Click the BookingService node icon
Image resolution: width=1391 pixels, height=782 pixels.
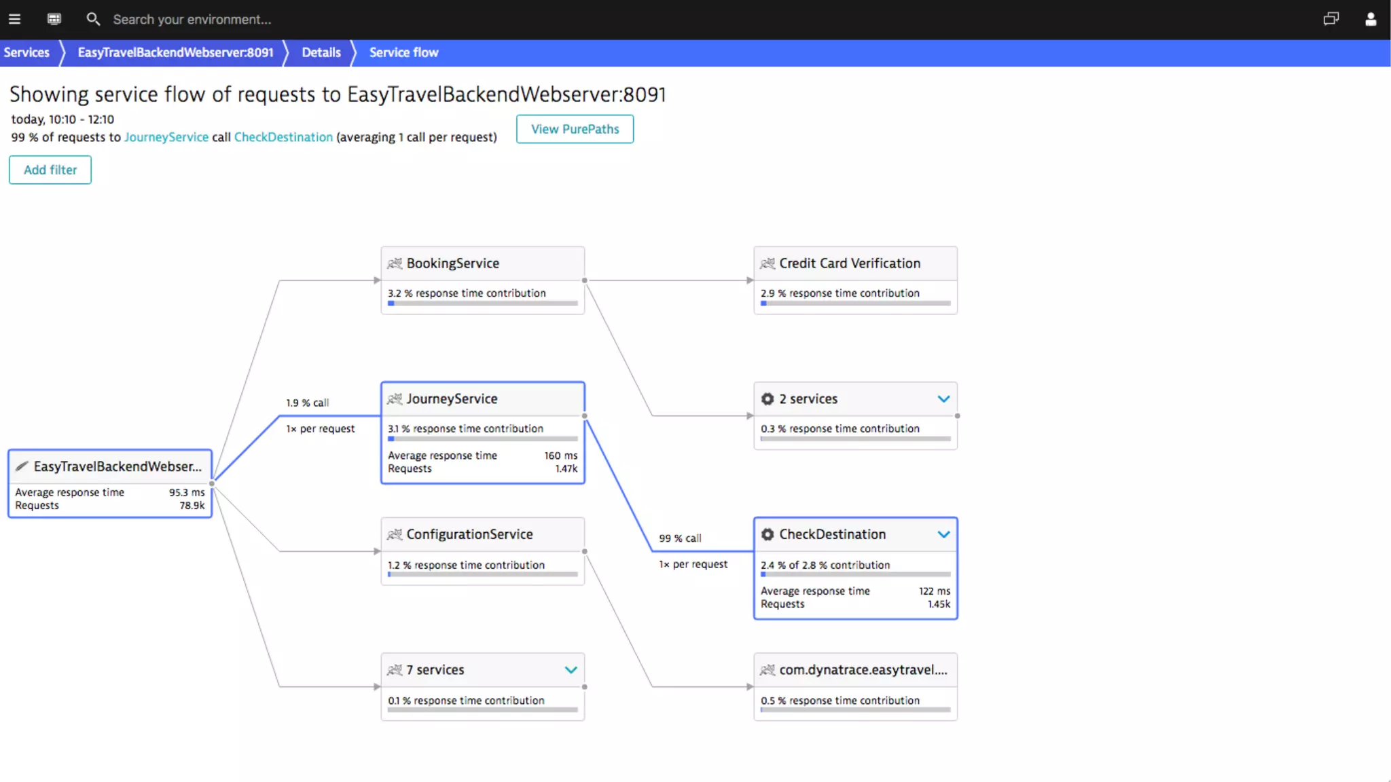[x=395, y=263]
